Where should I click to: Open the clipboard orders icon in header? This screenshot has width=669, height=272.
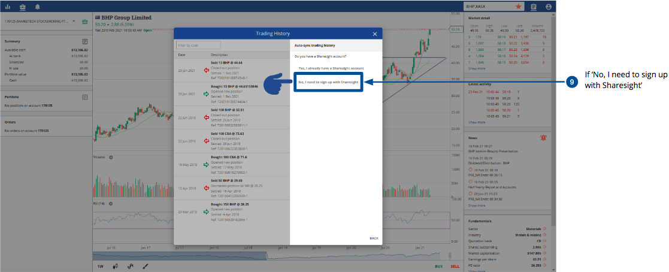click(x=533, y=7)
